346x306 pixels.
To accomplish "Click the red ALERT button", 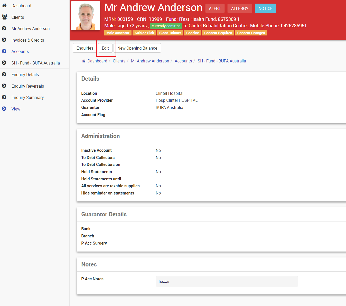I will [x=215, y=8].
